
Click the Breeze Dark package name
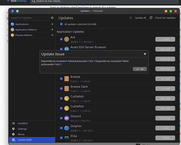(x=79, y=87)
